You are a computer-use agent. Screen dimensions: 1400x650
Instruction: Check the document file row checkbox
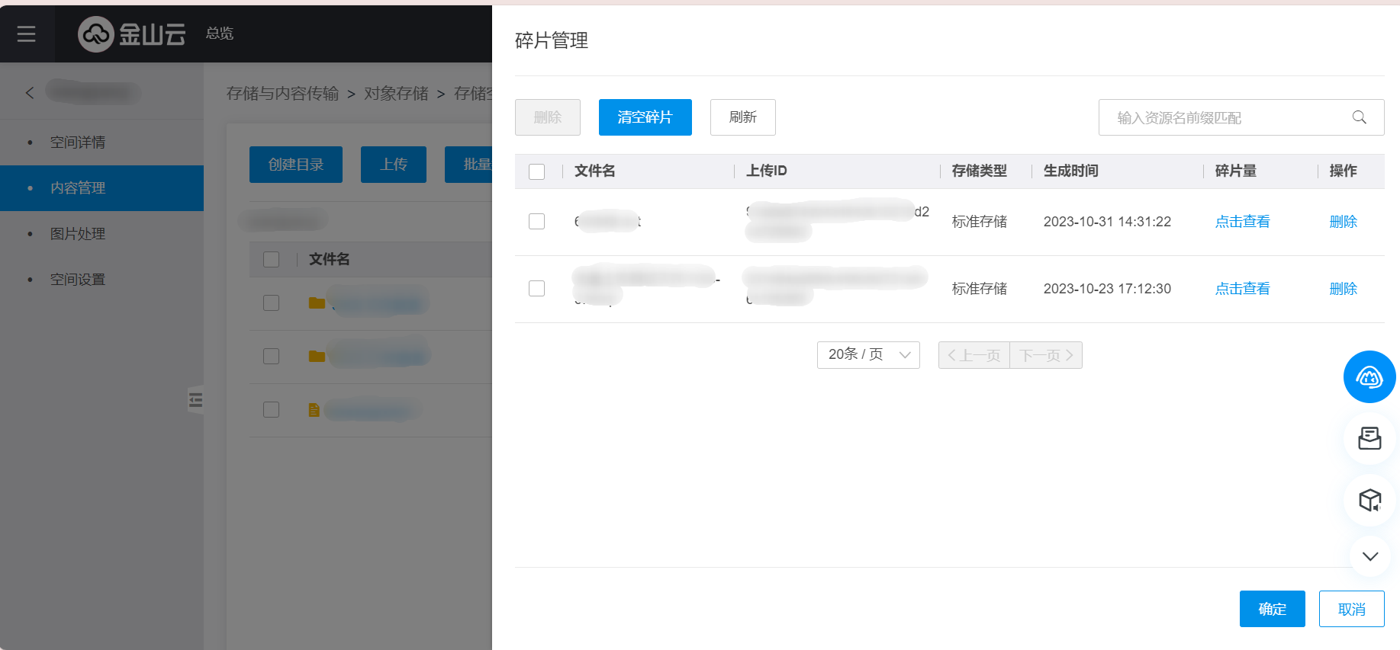tap(271, 410)
